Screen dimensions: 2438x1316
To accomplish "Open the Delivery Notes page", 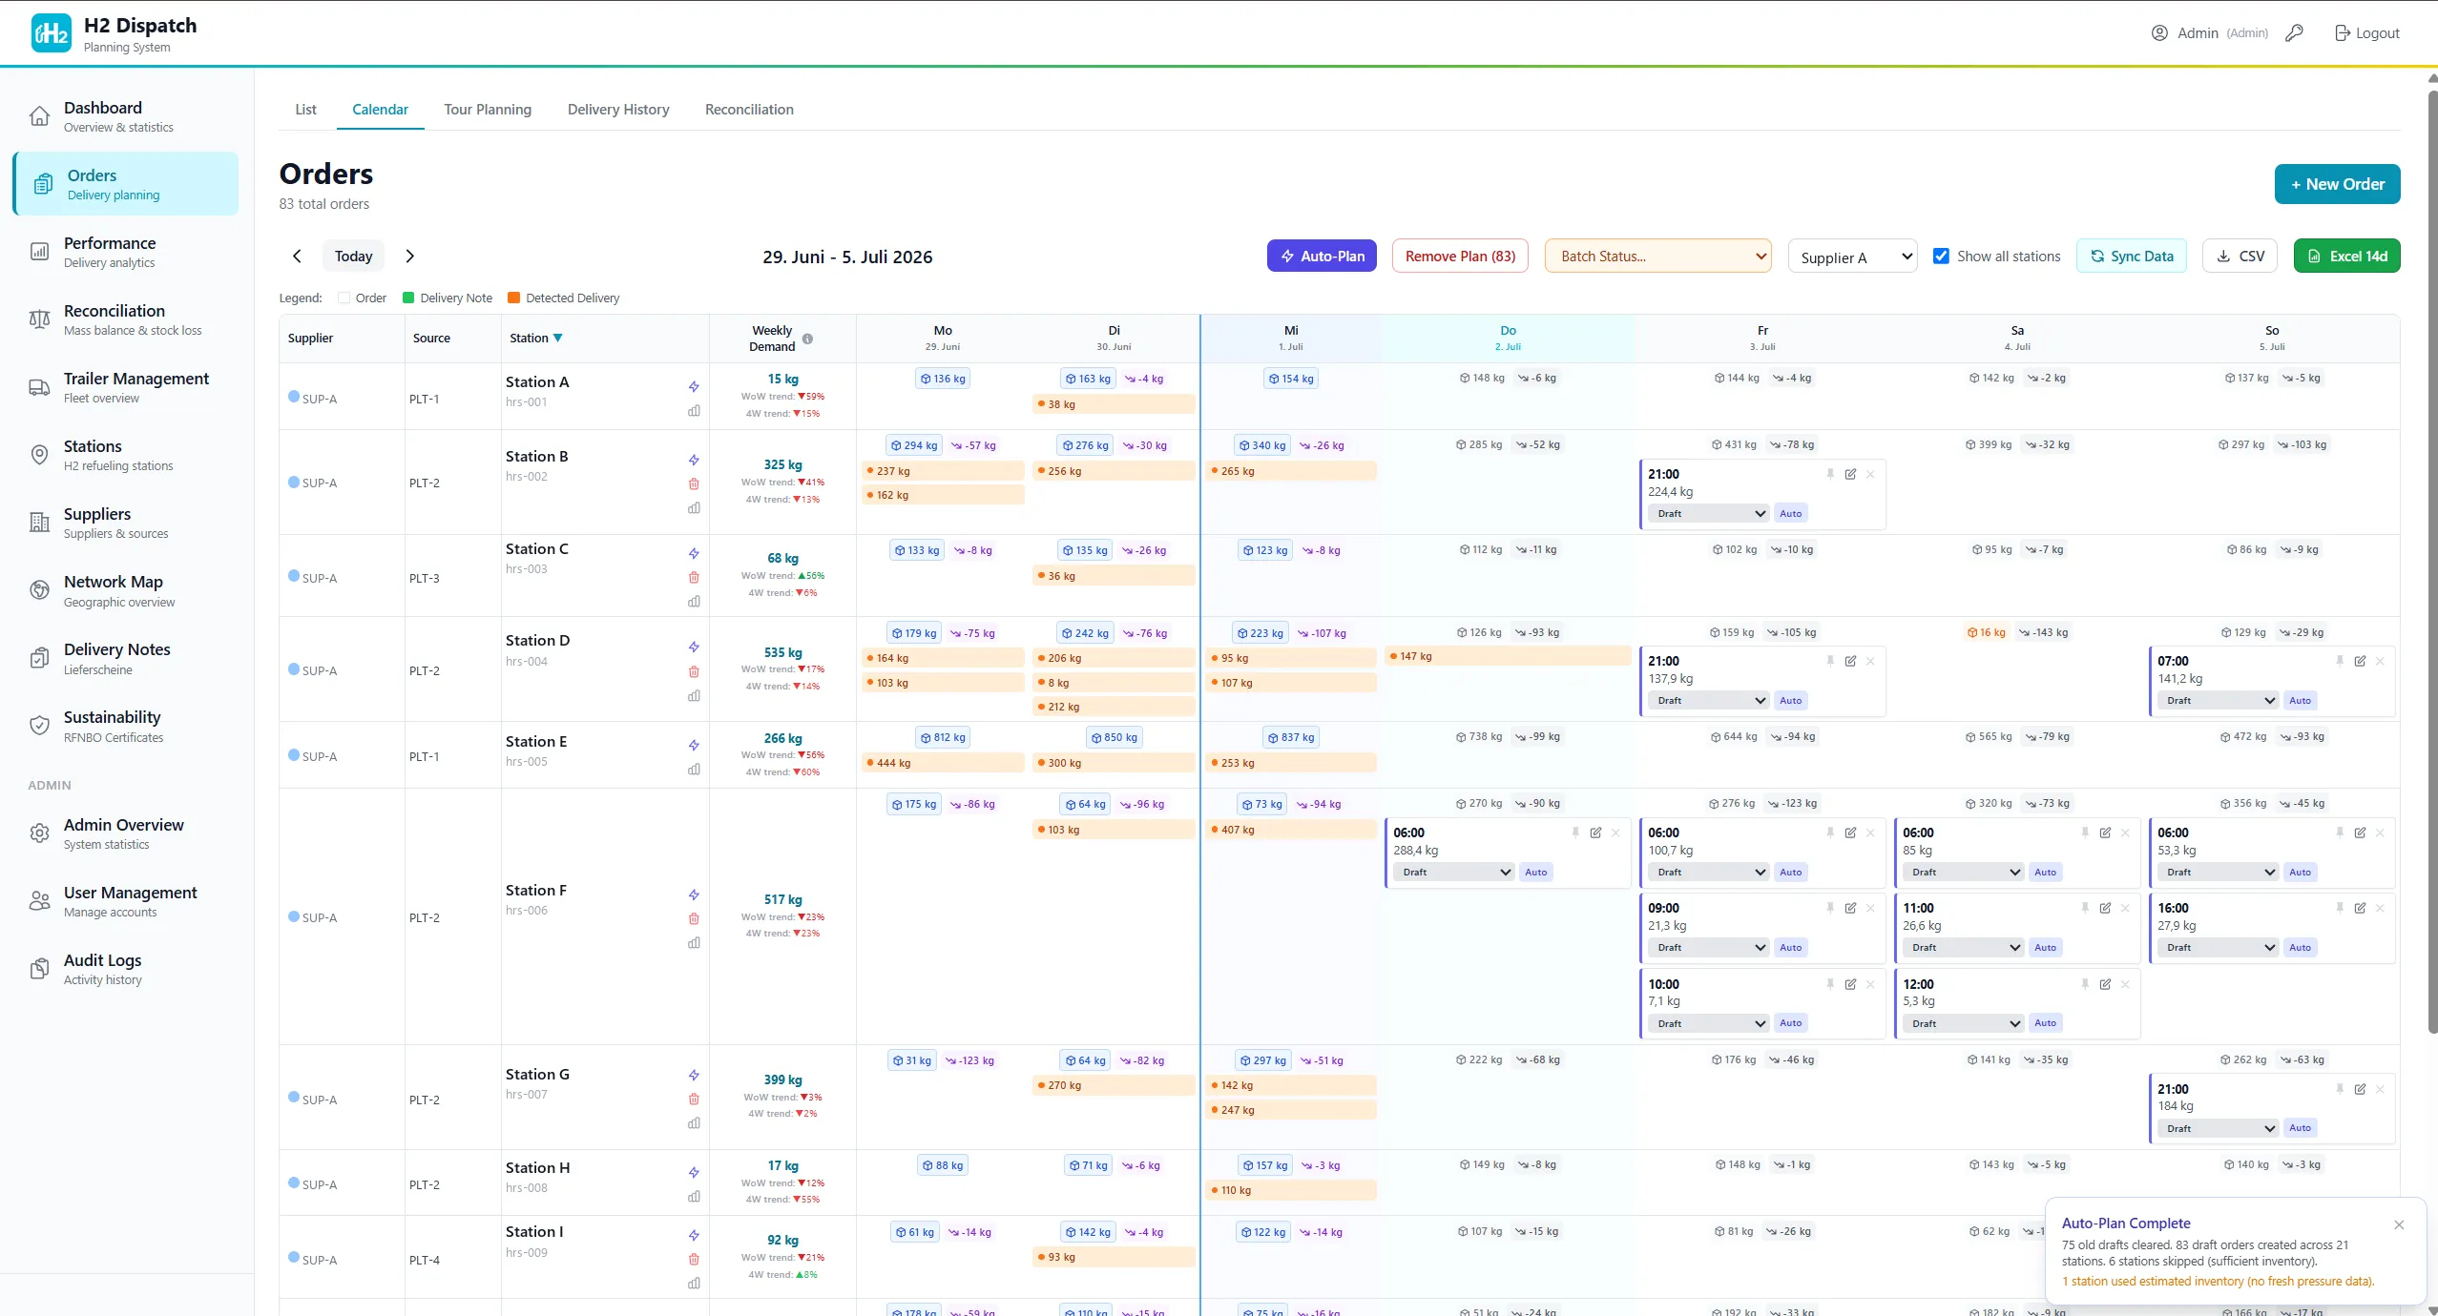I will 126,658.
